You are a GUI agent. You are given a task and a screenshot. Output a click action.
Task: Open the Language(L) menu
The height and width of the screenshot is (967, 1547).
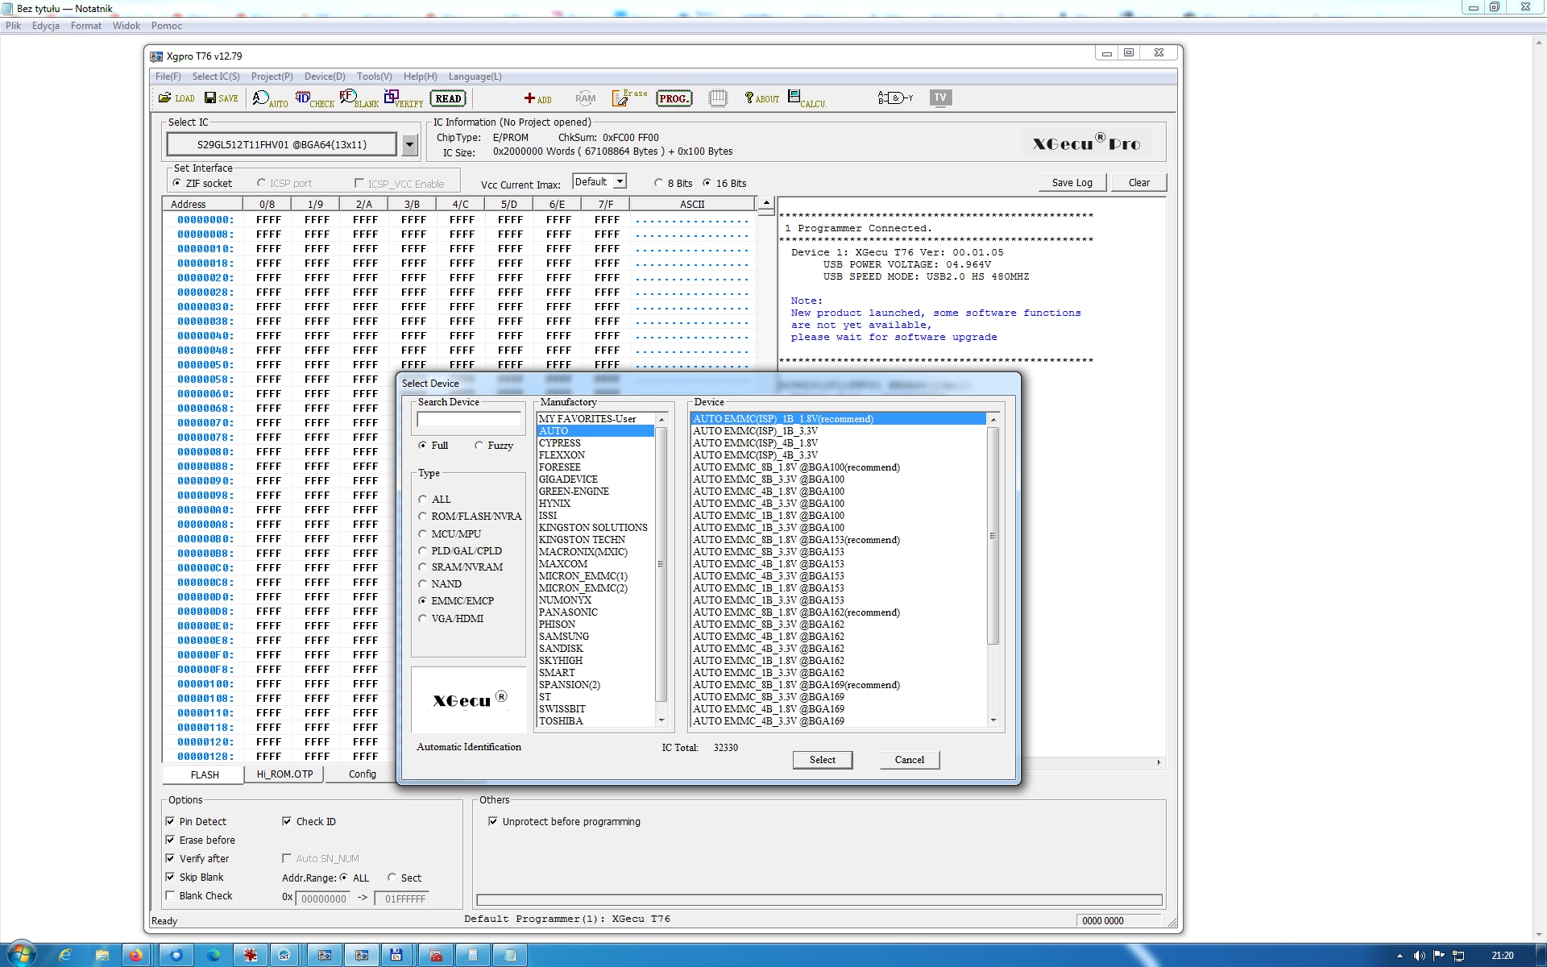click(x=475, y=77)
